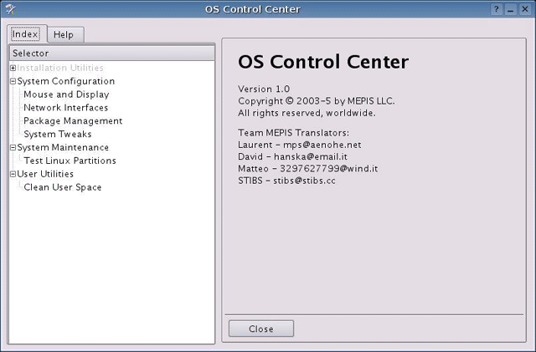Image resolution: width=536 pixels, height=352 pixels.
Task: Click All rights reserved, worldwide text
Action: pos(307,113)
